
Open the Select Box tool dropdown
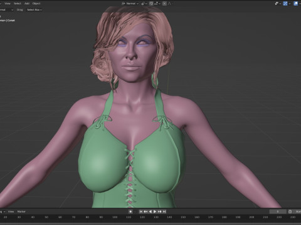click(34, 10)
